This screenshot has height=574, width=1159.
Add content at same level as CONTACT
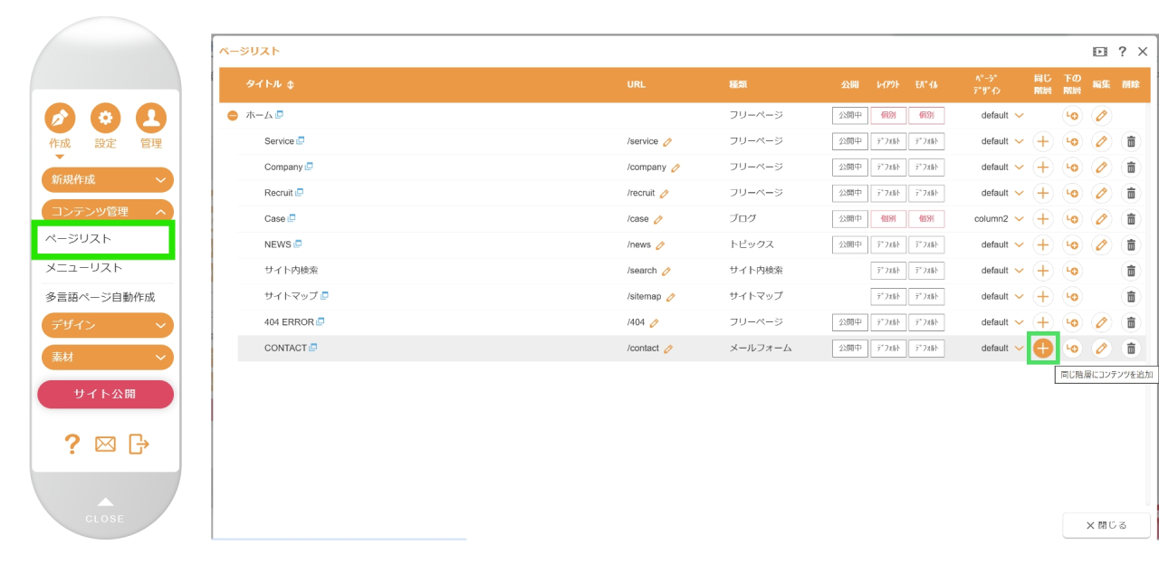tap(1043, 349)
